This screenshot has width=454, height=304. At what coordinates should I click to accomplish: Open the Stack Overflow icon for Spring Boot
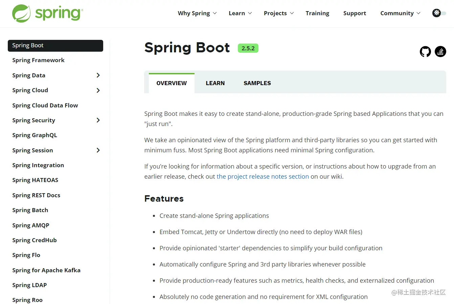pyautogui.click(x=440, y=52)
